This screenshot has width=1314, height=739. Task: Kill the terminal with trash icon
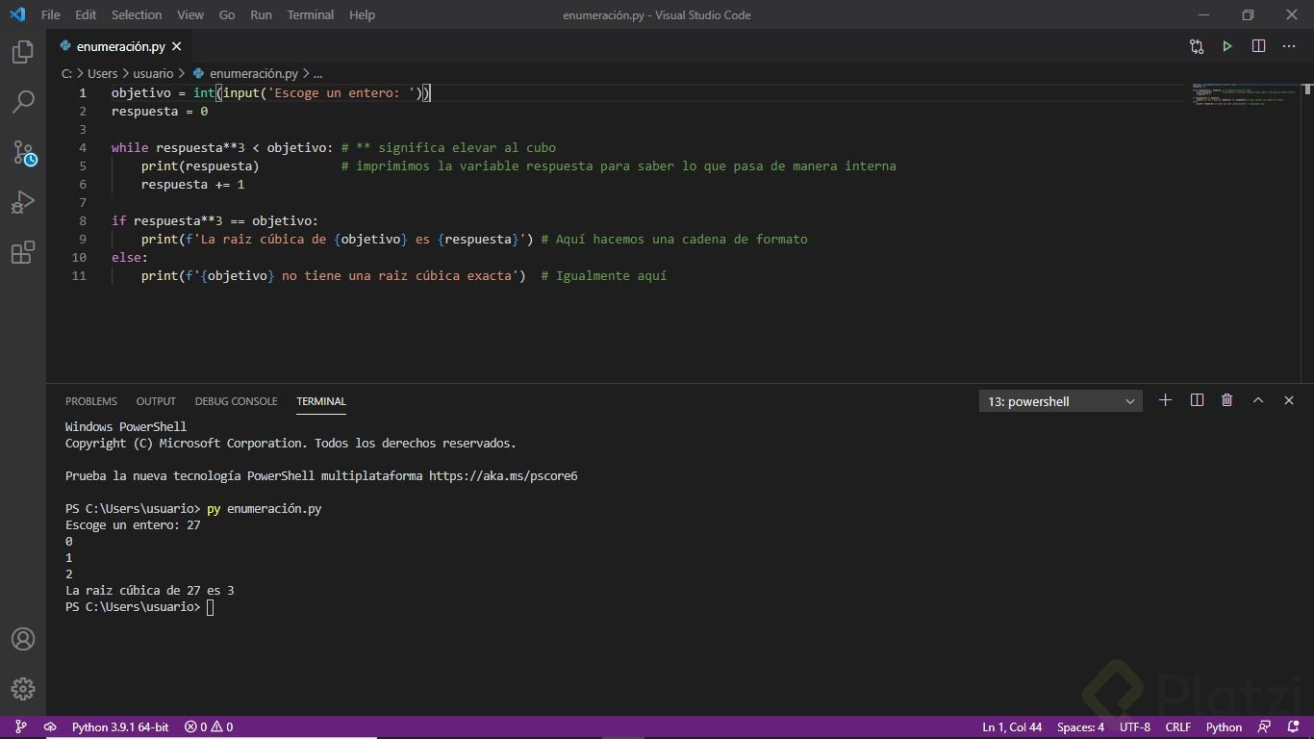[x=1227, y=400]
